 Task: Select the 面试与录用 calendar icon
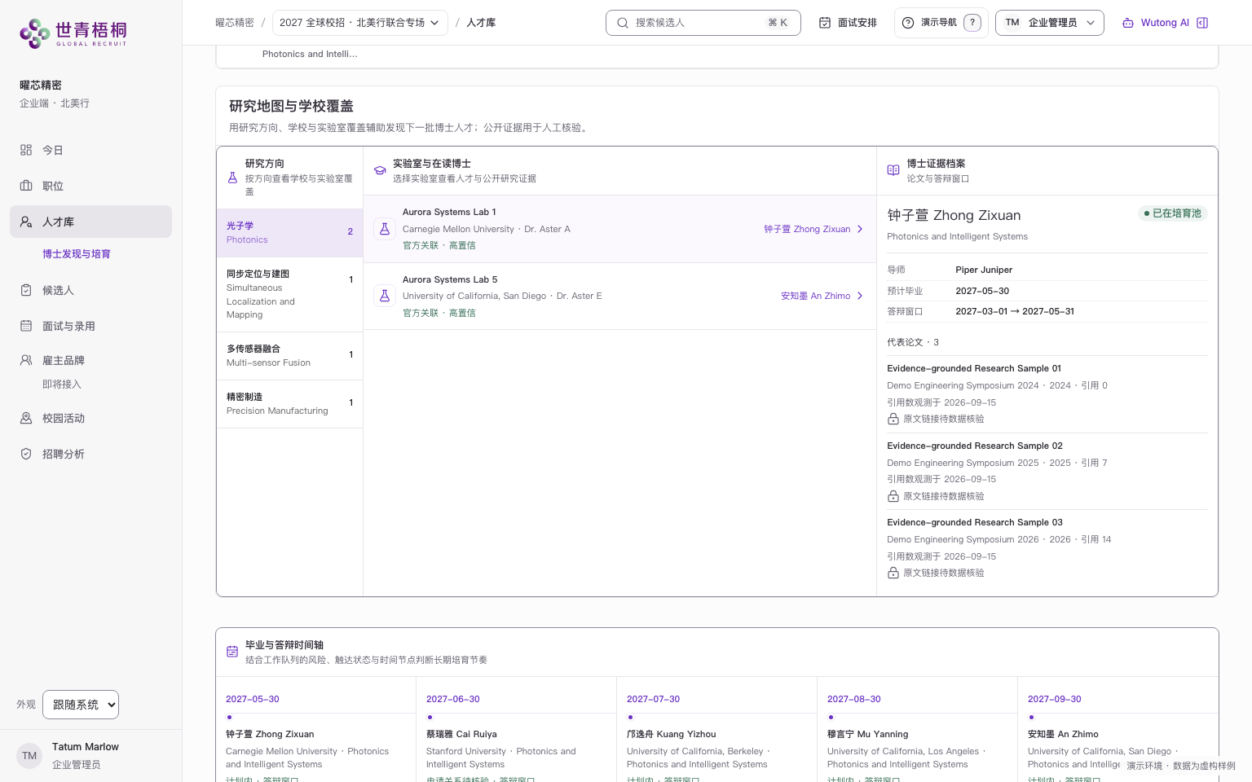click(26, 326)
